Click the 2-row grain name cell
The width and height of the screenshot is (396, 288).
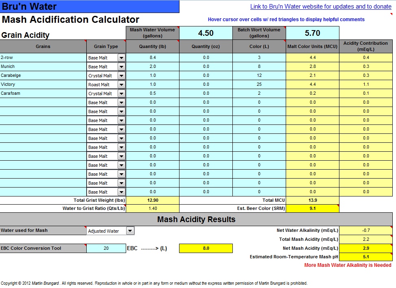[x=43, y=57]
